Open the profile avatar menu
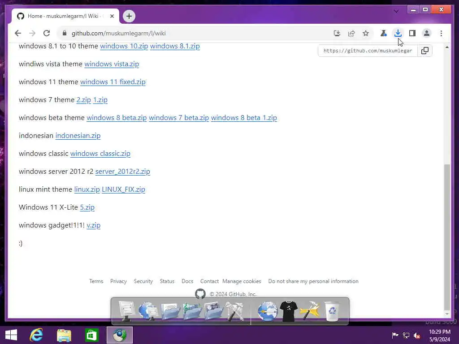This screenshot has height=344, width=459. 427,33
